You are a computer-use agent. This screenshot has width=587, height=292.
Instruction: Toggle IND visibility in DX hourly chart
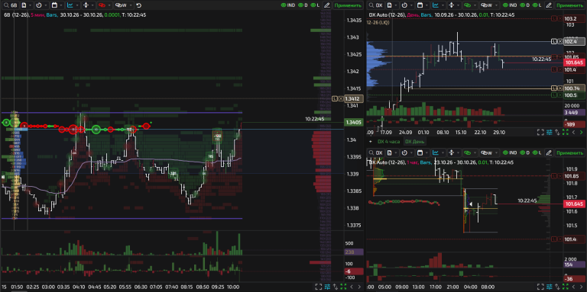click(510, 152)
